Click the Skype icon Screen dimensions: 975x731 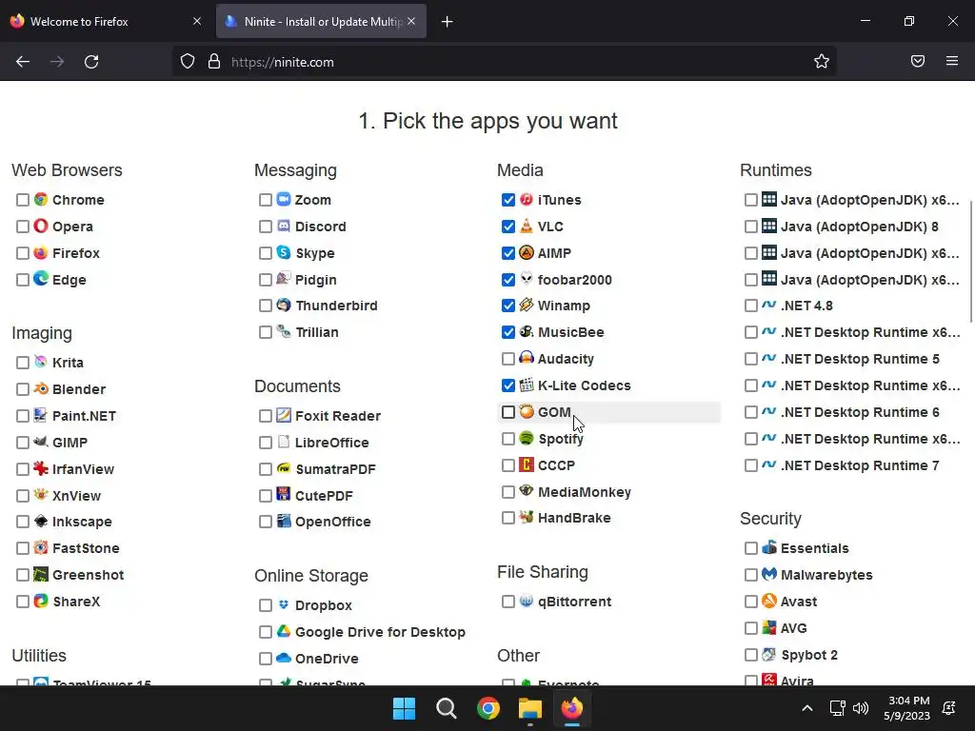(x=284, y=252)
